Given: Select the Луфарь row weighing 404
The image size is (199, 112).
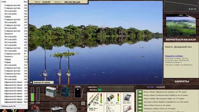Looking at the screenshot, I should tap(14, 16).
